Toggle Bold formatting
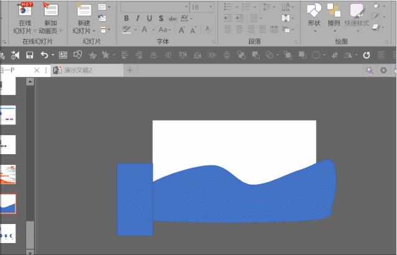 (127, 19)
